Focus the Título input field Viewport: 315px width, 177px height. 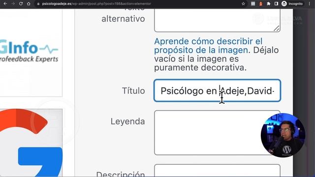point(217,90)
